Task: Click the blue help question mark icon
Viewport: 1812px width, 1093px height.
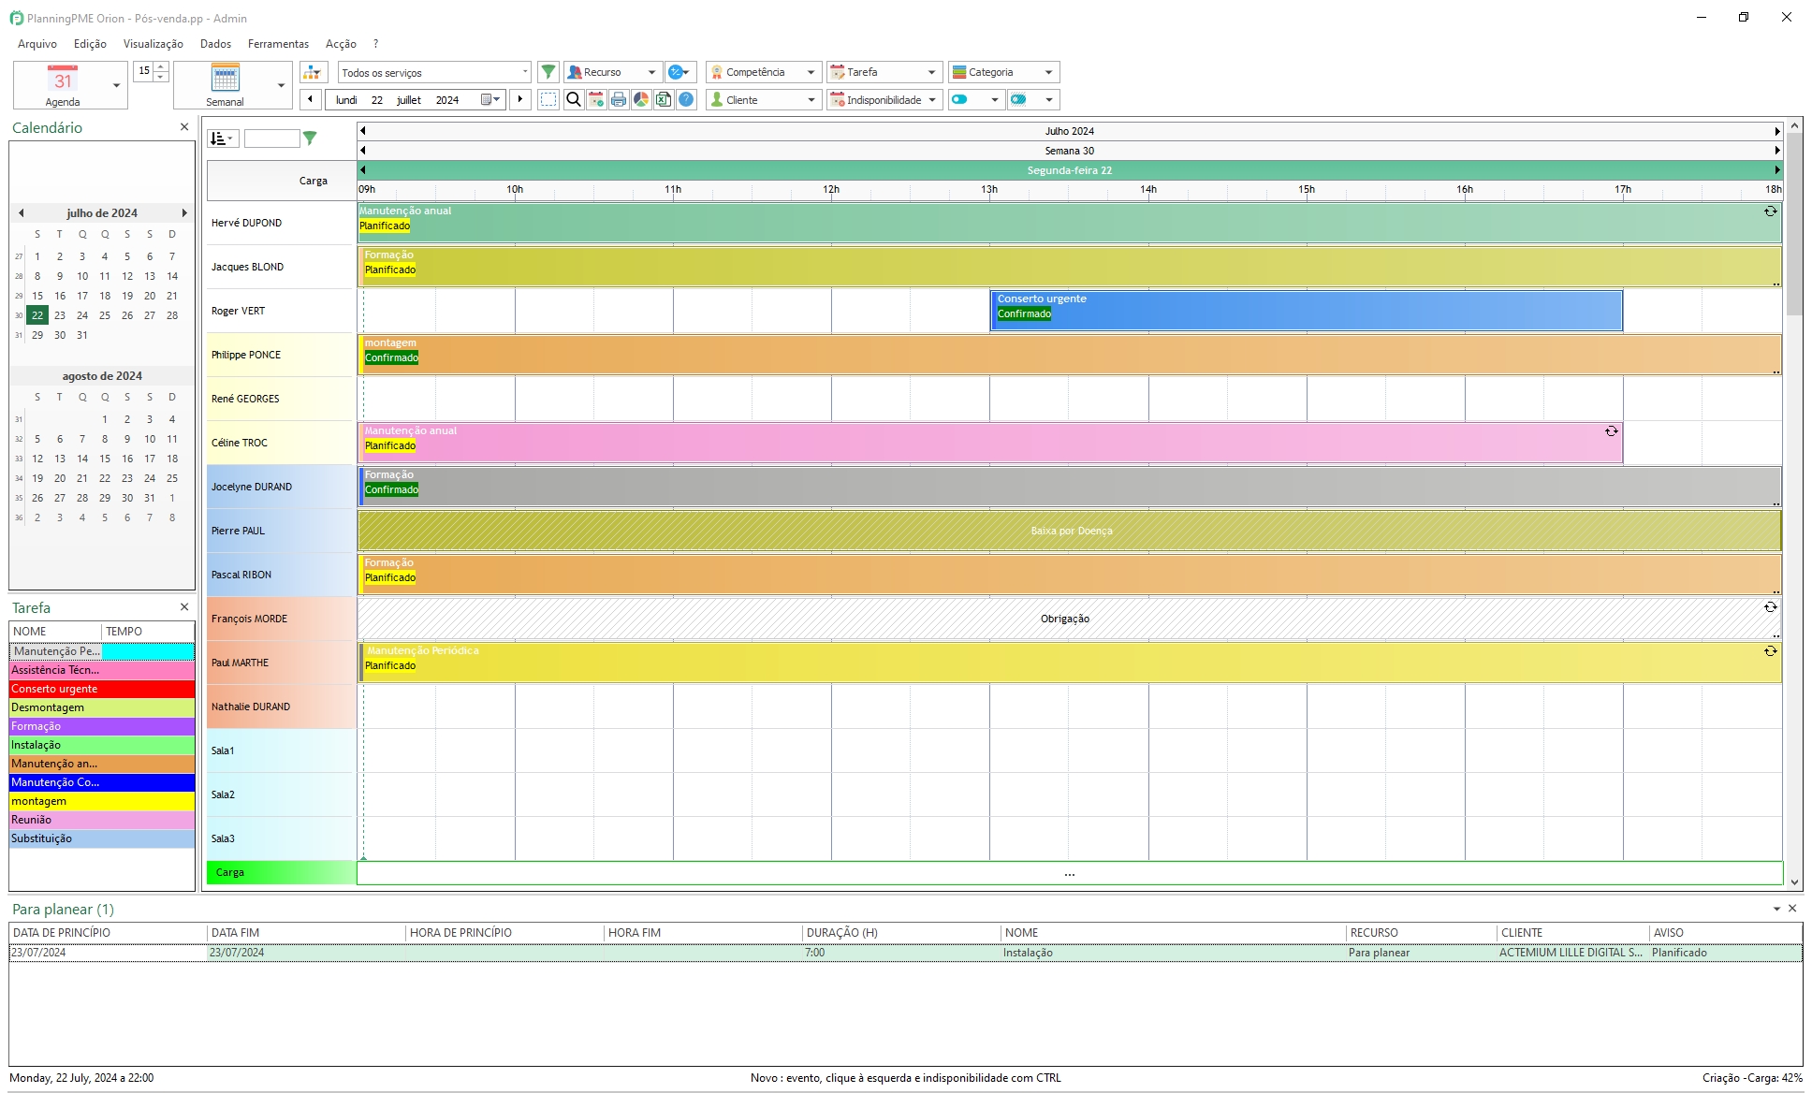Action: [x=686, y=99]
